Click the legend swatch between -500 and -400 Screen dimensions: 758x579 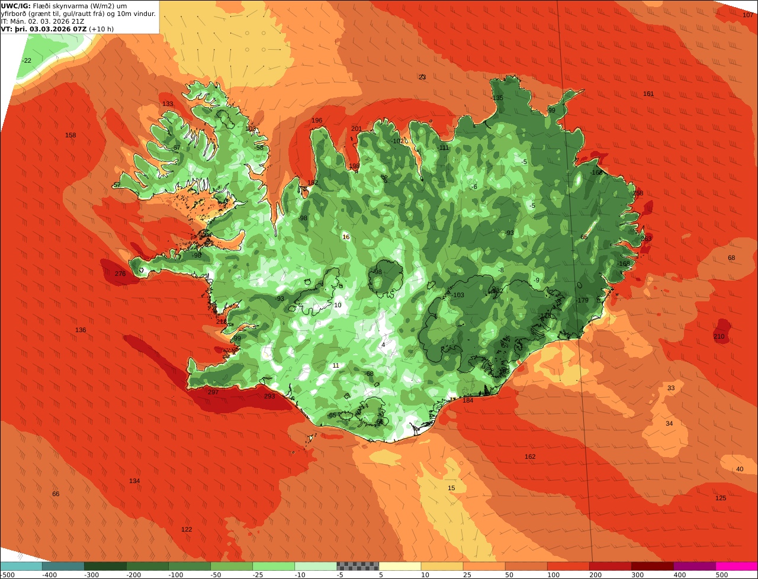(21, 566)
